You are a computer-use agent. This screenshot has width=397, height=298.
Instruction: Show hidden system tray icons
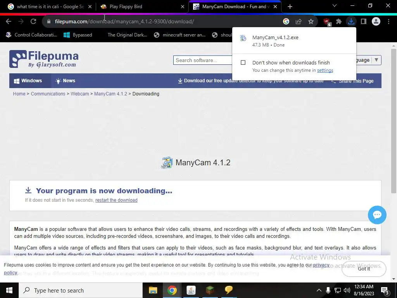click(x=319, y=290)
